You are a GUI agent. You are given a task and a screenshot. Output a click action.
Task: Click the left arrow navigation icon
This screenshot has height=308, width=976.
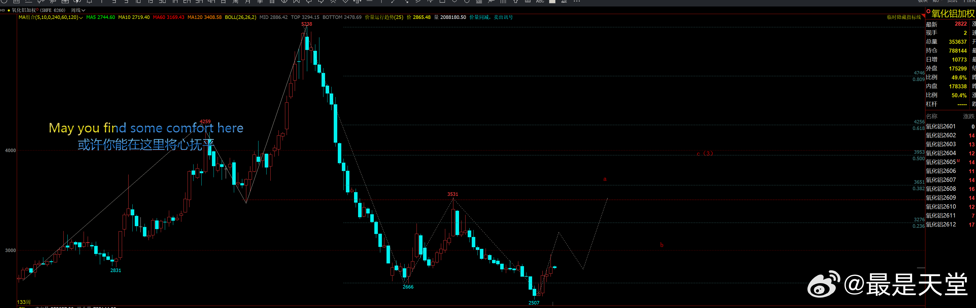click(309, 2)
